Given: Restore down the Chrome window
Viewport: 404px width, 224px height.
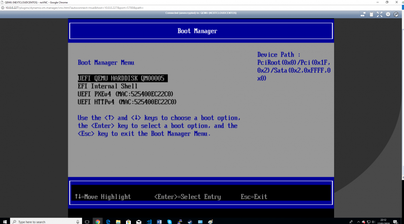Looking at the screenshot, I should [387, 2].
